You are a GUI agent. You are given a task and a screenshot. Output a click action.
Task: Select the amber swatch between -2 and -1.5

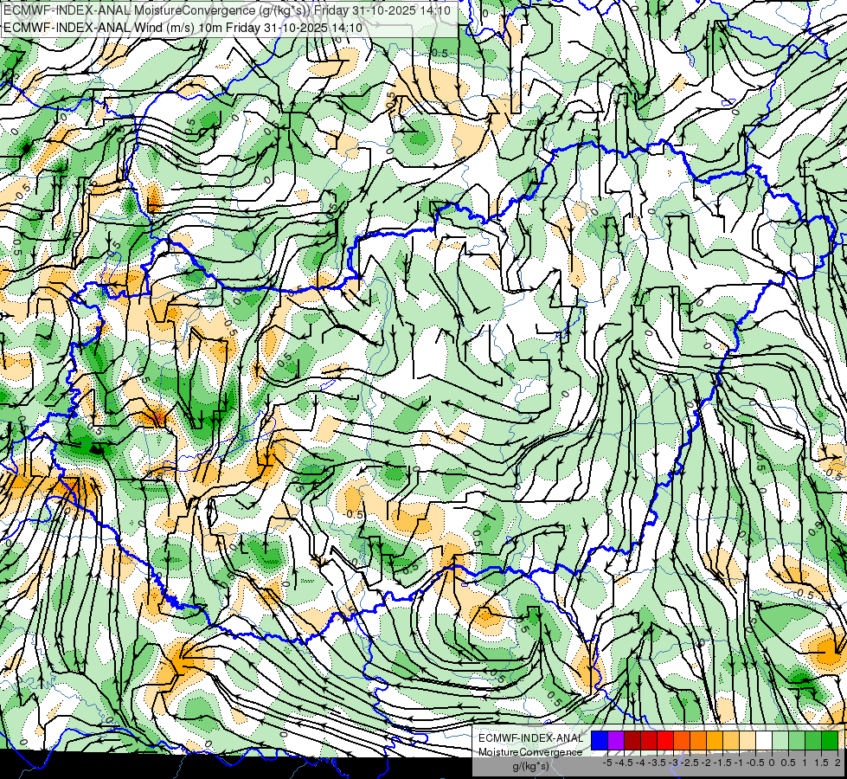pyautogui.click(x=715, y=741)
